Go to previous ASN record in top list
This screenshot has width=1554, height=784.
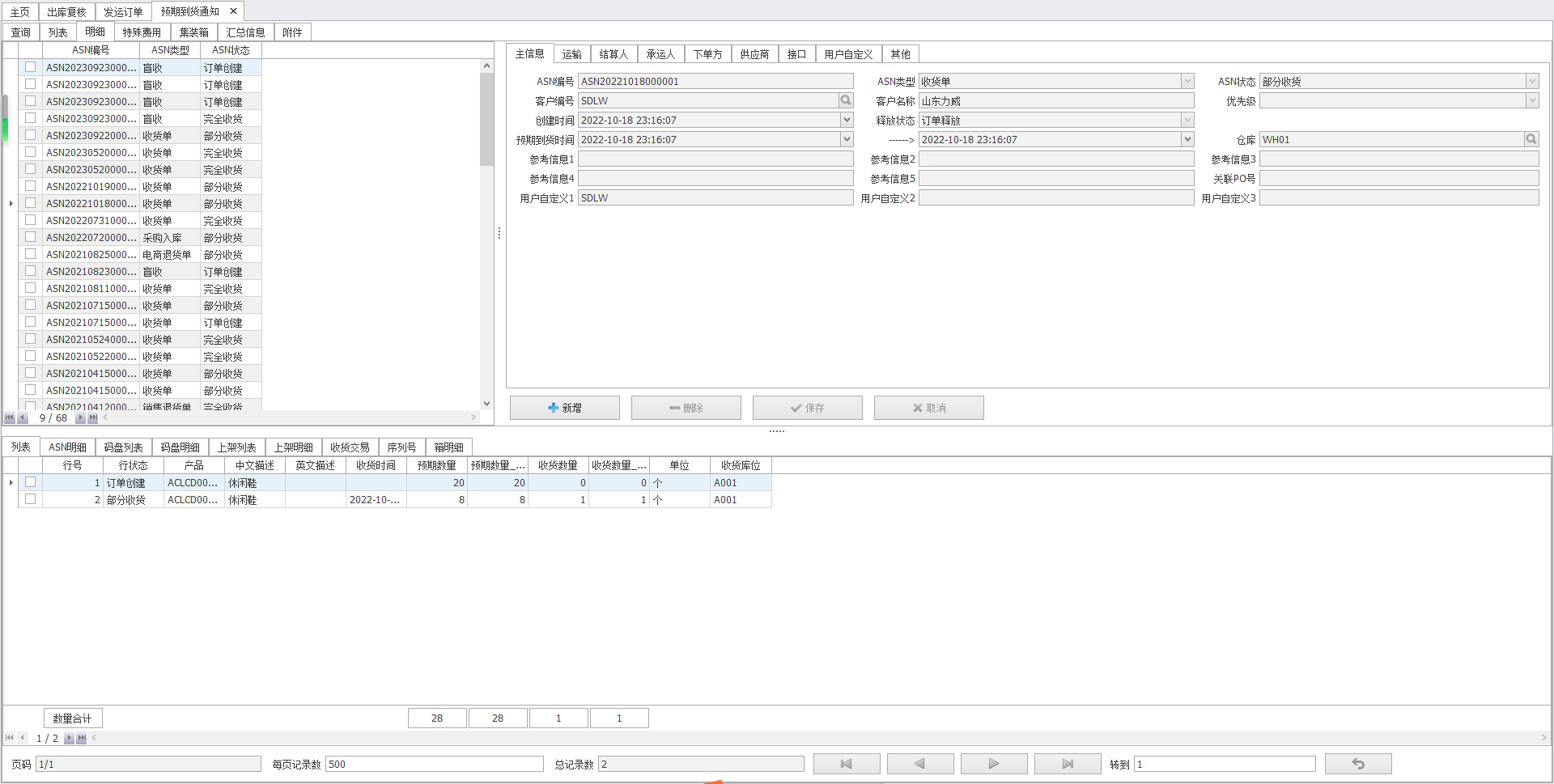pos(22,418)
